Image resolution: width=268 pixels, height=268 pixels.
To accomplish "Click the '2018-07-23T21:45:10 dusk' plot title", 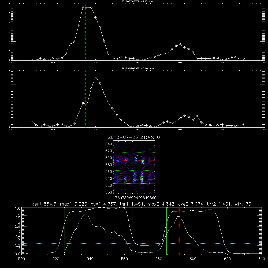I will tap(138, 68).
